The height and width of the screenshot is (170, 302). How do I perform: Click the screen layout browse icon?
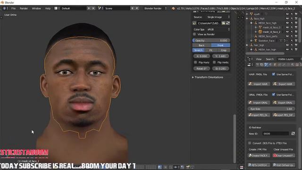(57, 8)
